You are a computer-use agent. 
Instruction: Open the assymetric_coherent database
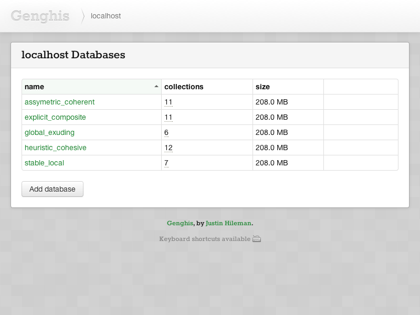[59, 102]
